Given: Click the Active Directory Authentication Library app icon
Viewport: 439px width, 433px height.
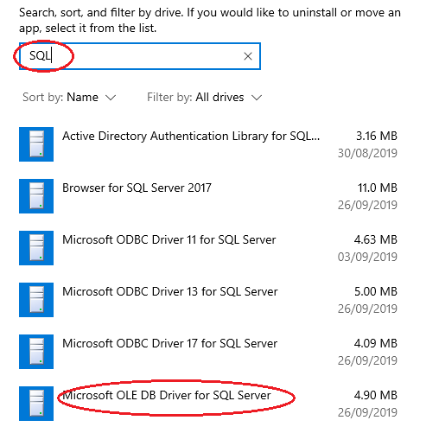Looking at the screenshot, I should 36,144.
